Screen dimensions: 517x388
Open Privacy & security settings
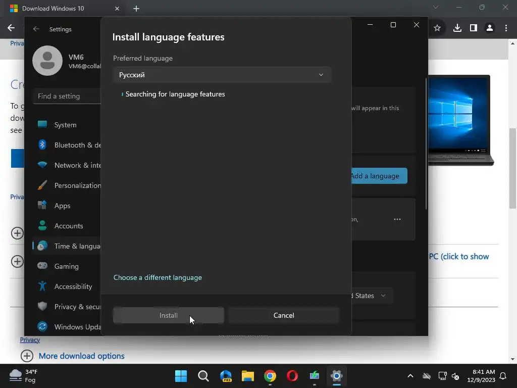coord(67,307)
